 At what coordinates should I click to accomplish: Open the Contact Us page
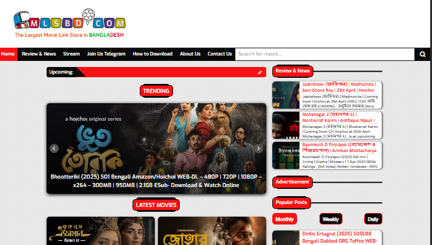point(220,54)
